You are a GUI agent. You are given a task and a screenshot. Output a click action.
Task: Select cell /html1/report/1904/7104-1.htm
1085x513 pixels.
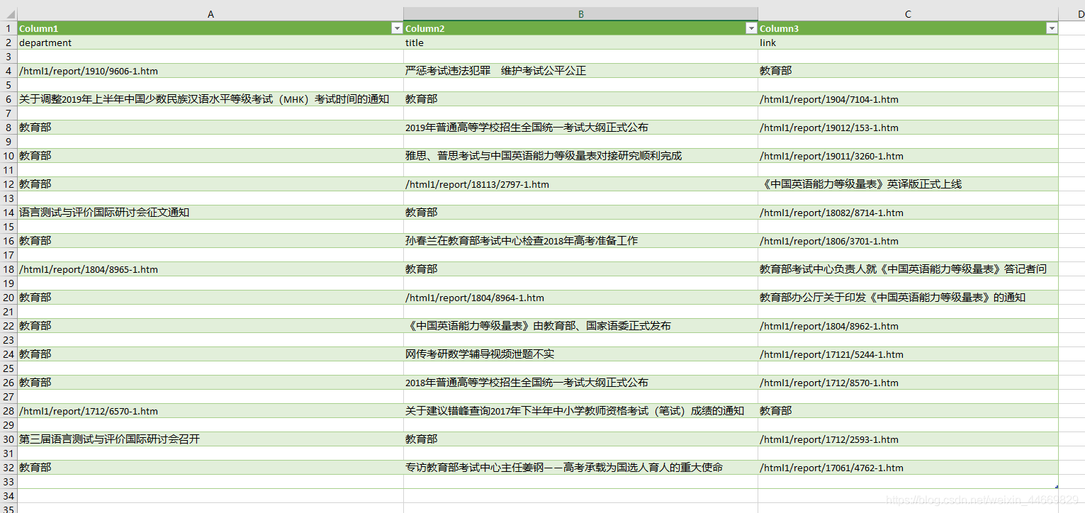tap(908, 99)
